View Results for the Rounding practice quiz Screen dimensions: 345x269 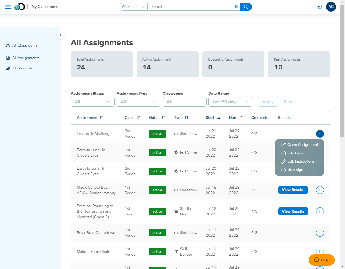point(293,211)
